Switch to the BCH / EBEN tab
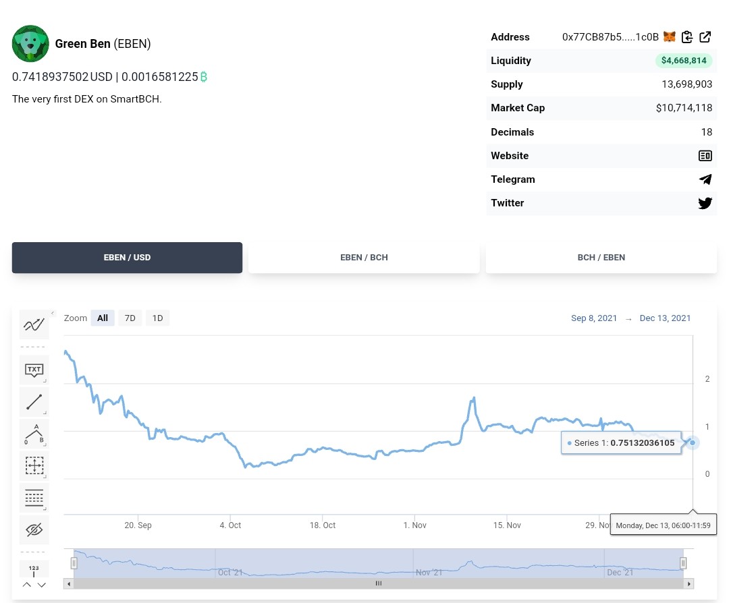The image size is (729, 603). point(601,258)
